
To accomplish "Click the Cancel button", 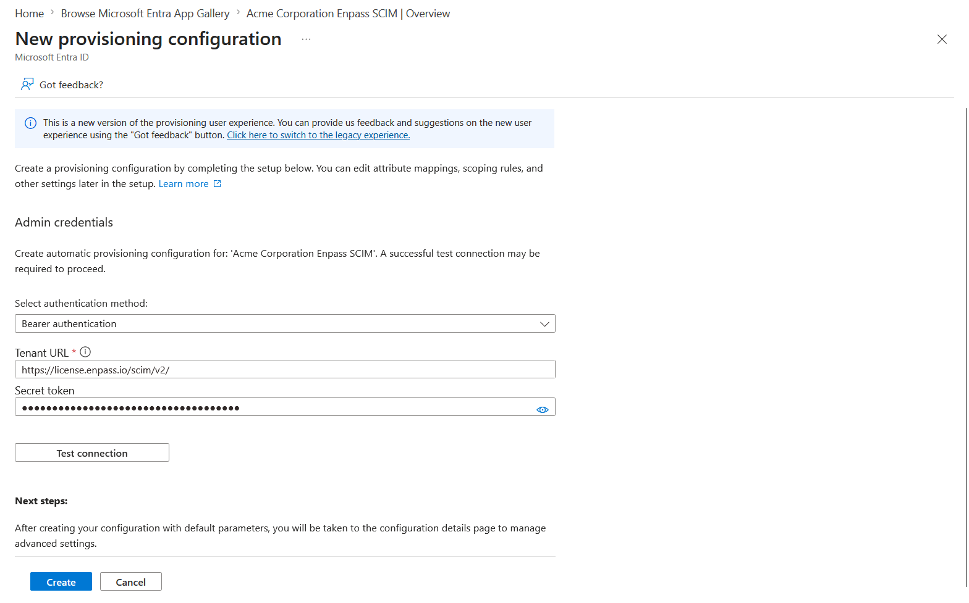I will click(131, 581).
